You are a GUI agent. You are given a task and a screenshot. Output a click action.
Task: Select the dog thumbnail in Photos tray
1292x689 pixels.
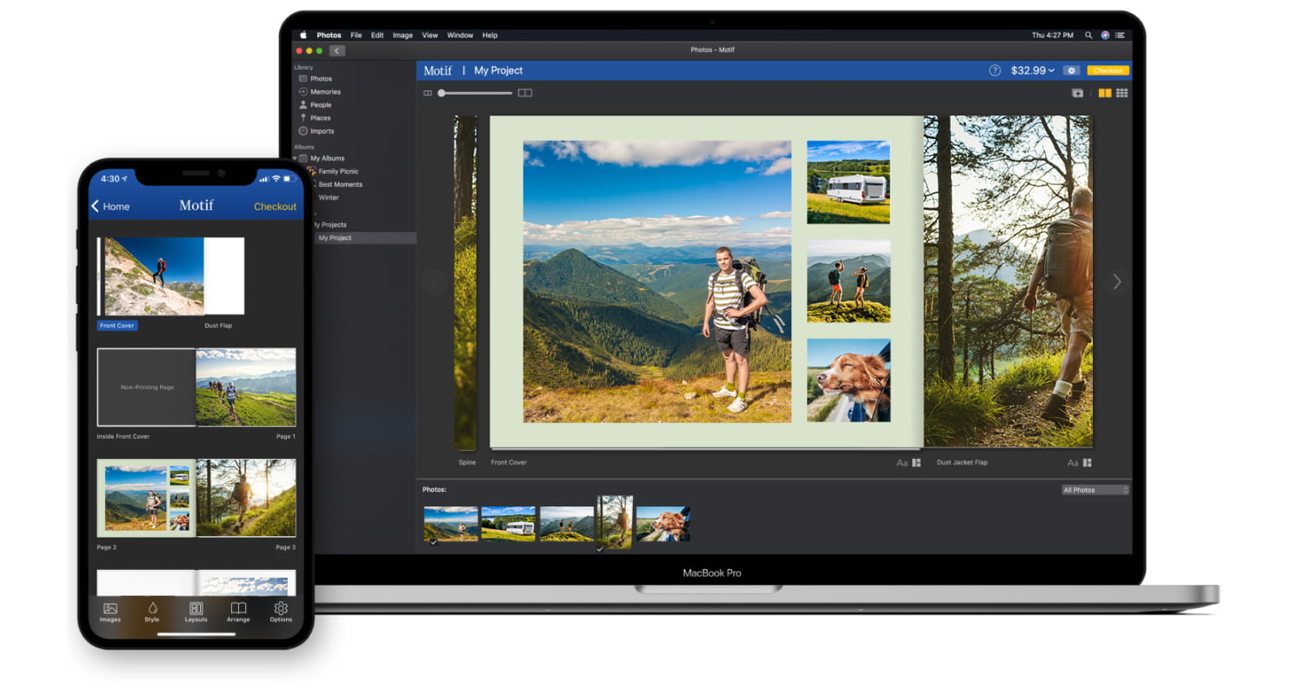(x=663, y=524)
